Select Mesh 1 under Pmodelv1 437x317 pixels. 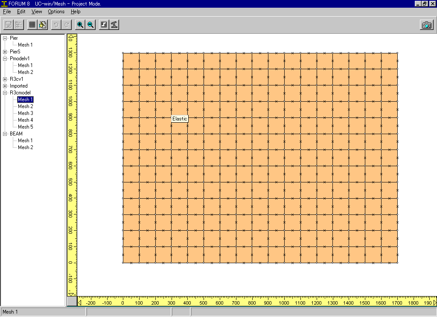click(25, 65)
